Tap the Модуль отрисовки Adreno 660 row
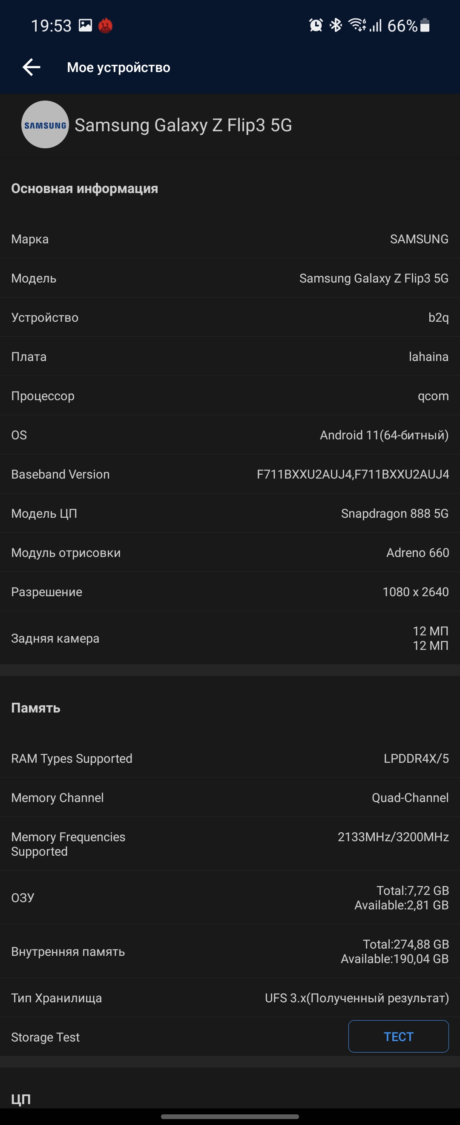The image size is (460, 1125). [x=230, y=552]
